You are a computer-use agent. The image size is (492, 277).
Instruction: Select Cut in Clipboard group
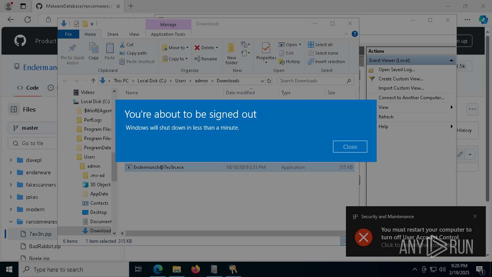point(126,45)
